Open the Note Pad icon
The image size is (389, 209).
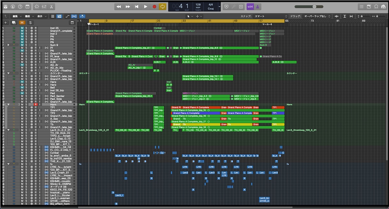369,6
